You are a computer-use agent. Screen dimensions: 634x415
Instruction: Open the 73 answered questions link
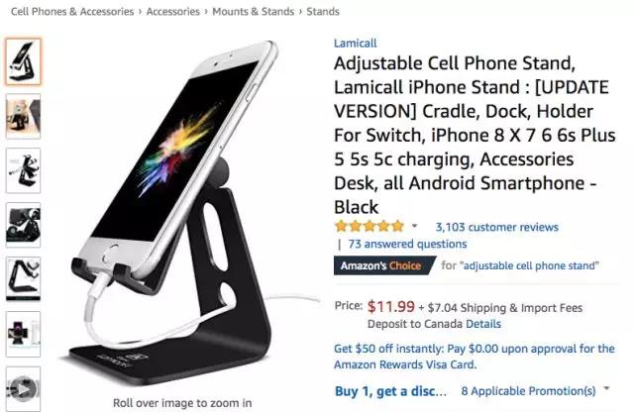tap(407, 244)
